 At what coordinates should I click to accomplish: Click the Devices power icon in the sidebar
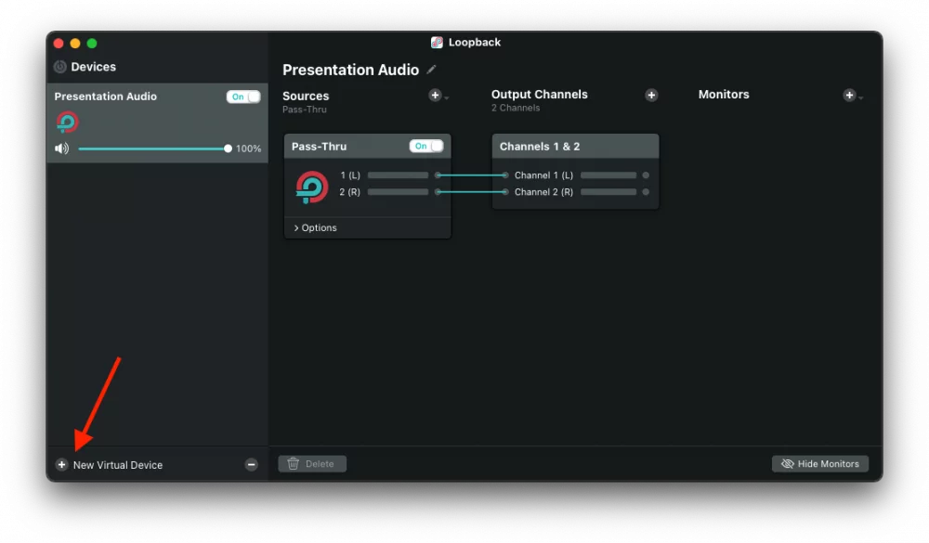pos(59,67)
